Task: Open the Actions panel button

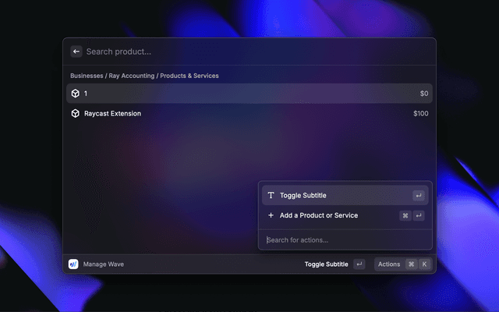Action: point(389,264)
